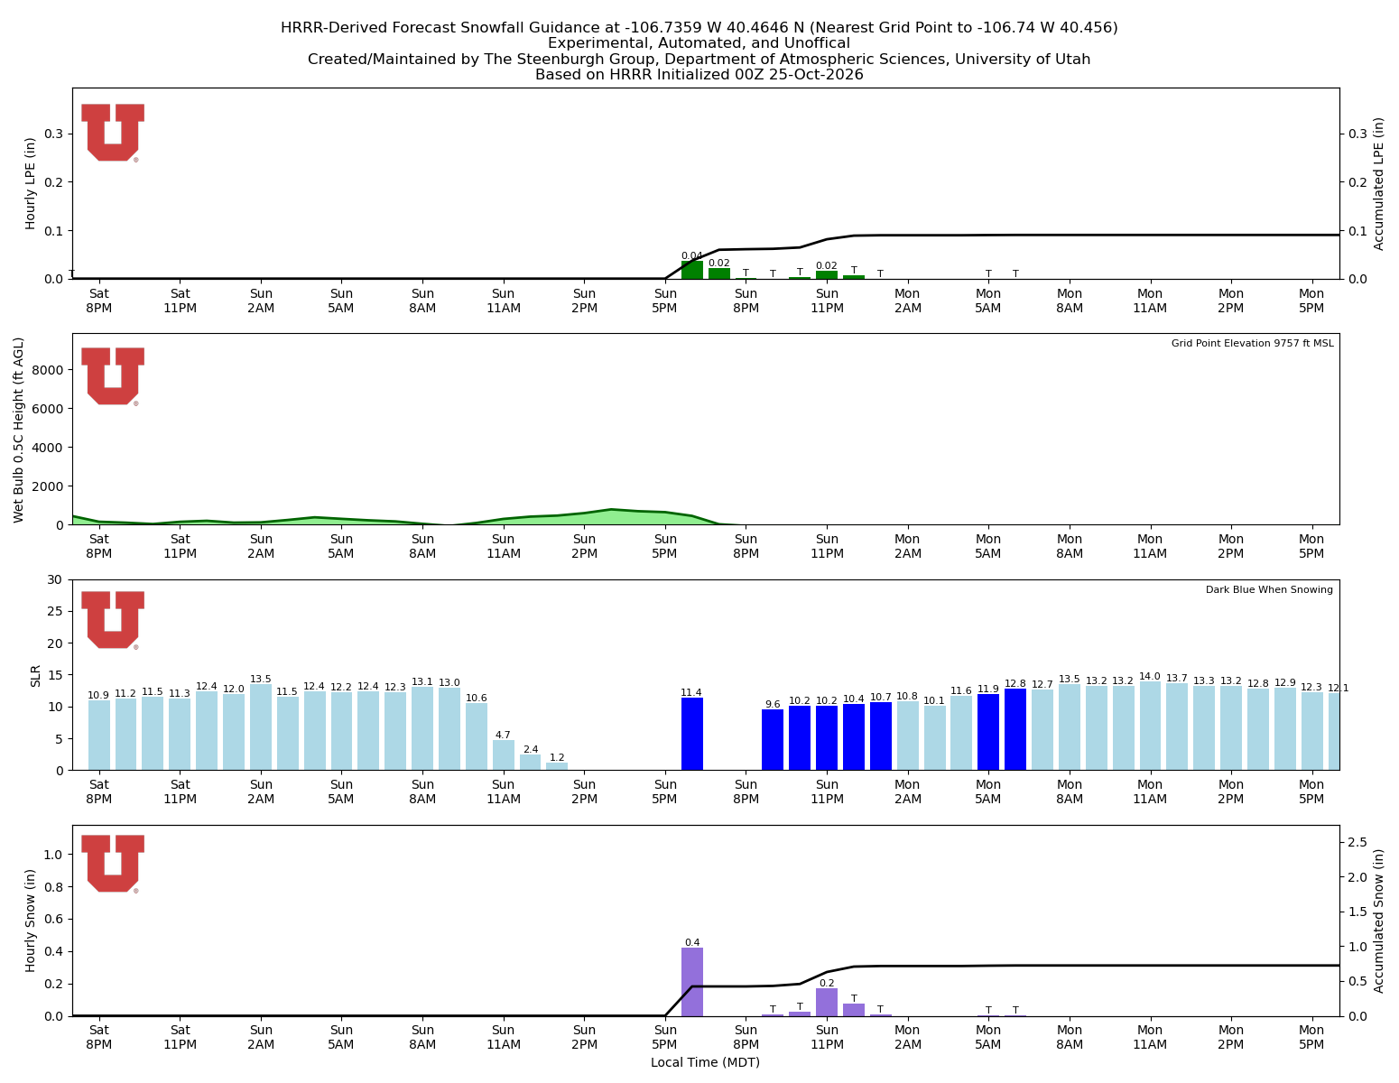Select the green bar labeled 0.04
The width and height of the screenshot is (1399, 1083).
pyautogui.click(x=692, y=270)
